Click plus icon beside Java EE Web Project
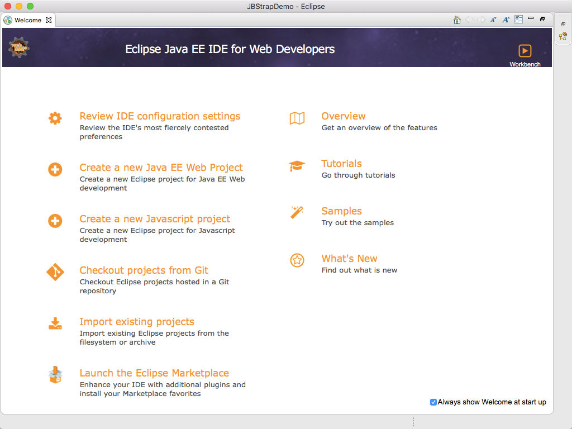Screen dimensions: 572x429 (x=55, y=170)
